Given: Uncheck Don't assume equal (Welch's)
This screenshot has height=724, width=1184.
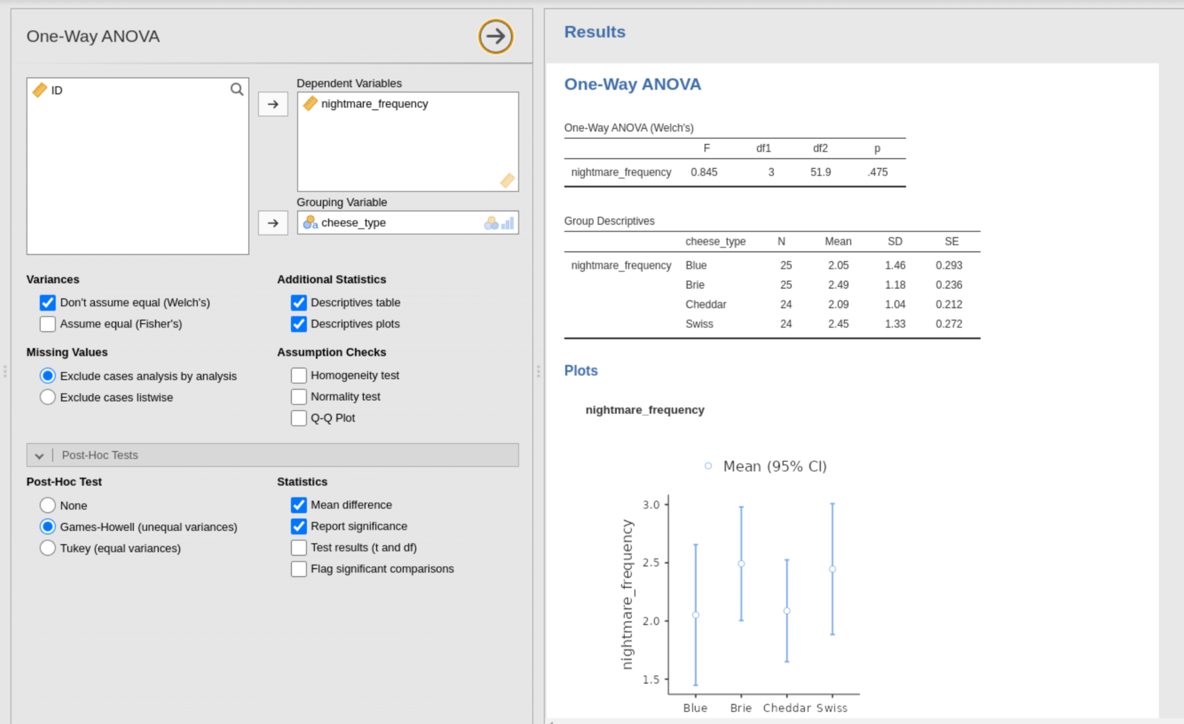Looking at the screenshot, I should (x=47, y=303).
